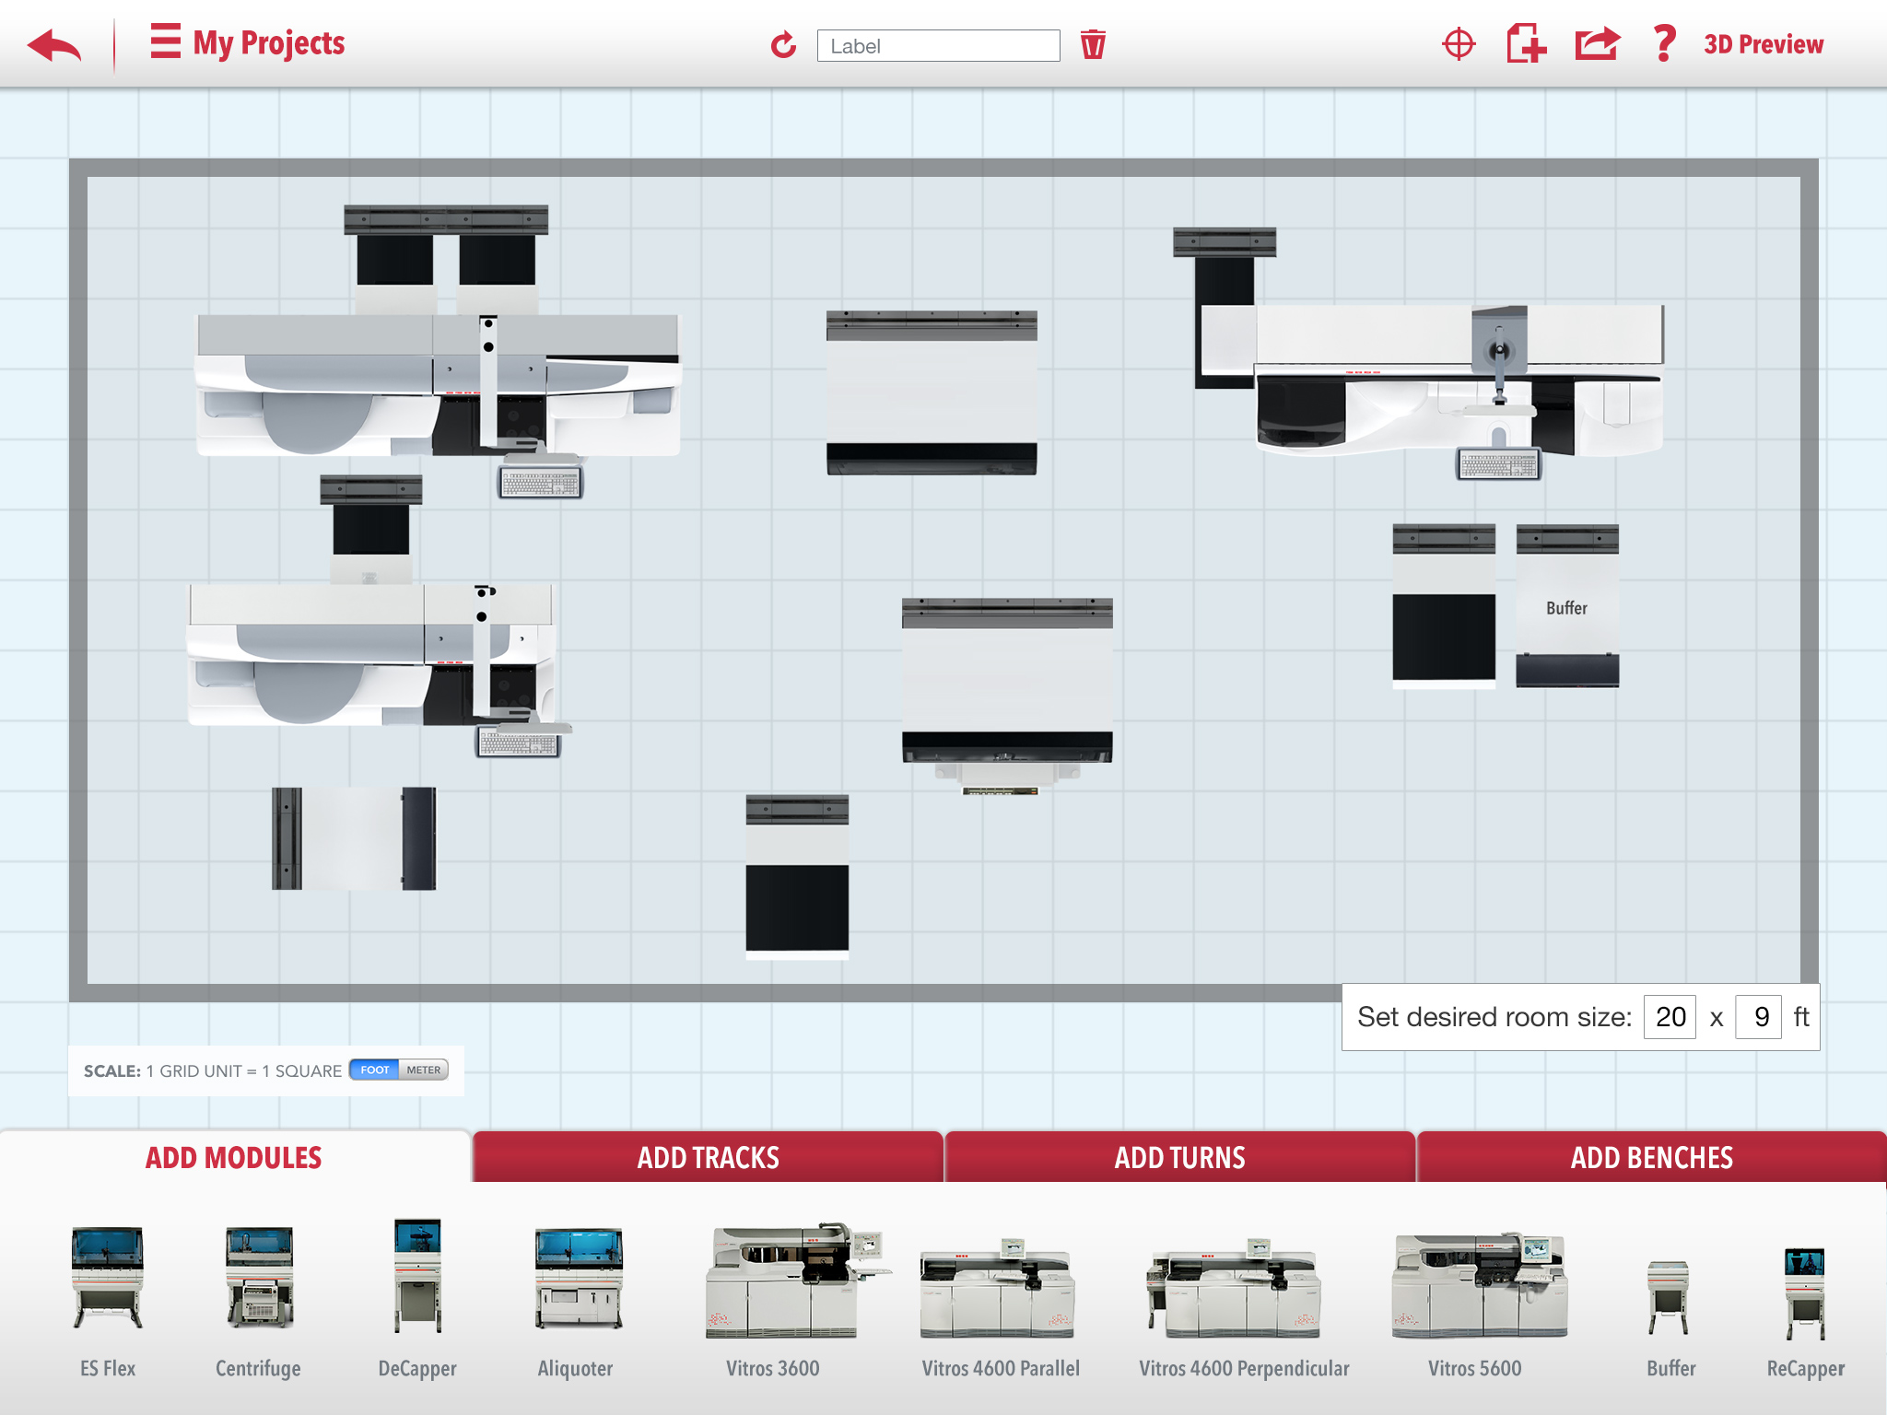The width and height of the screenshot is (1887, 1415).
Task: Switch to ADD TURNS tab
Action: click(1179, 1157)
